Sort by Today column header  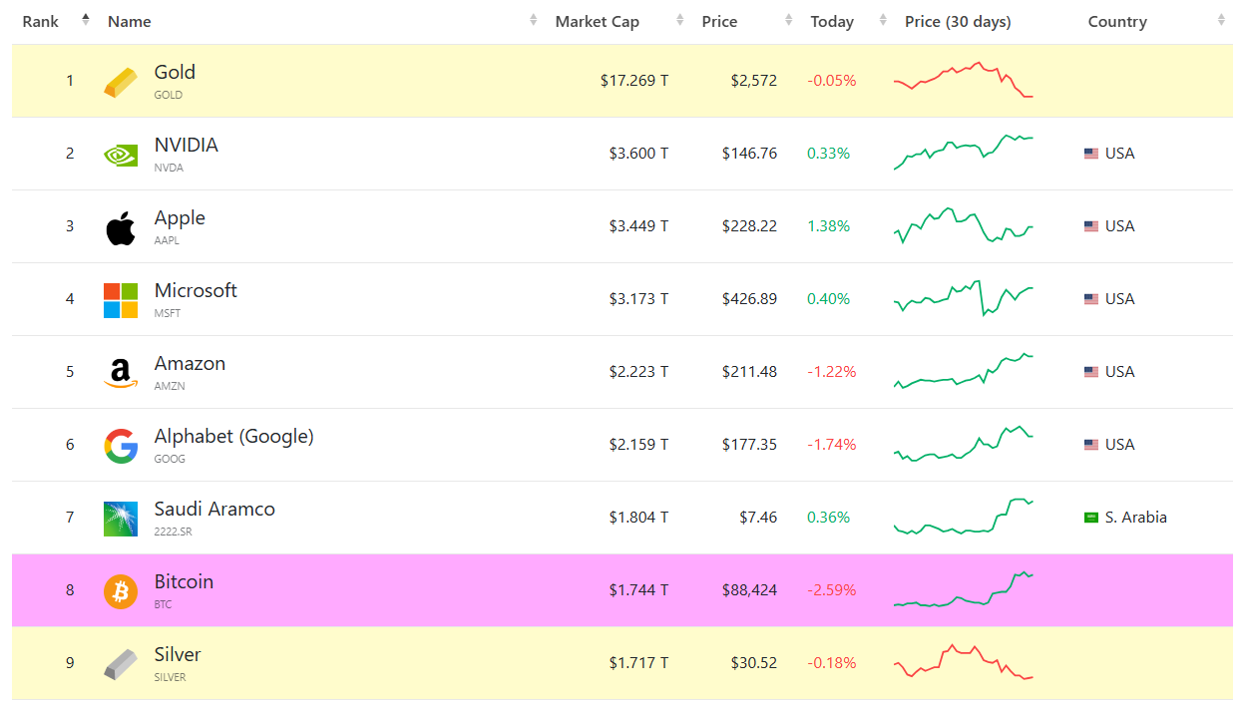832,22
